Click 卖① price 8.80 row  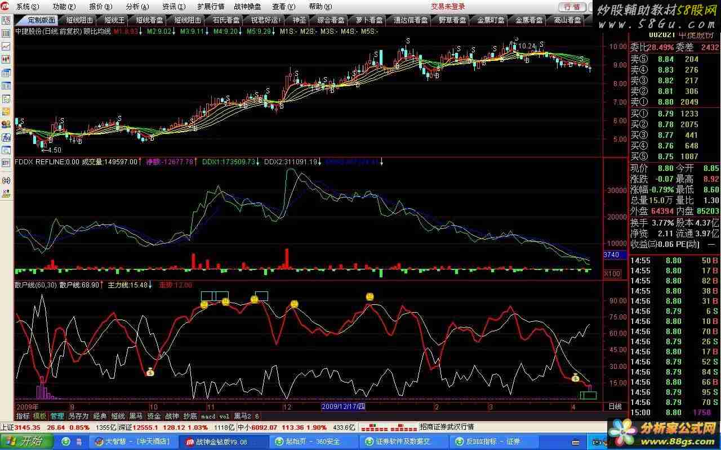coord(674,102)
